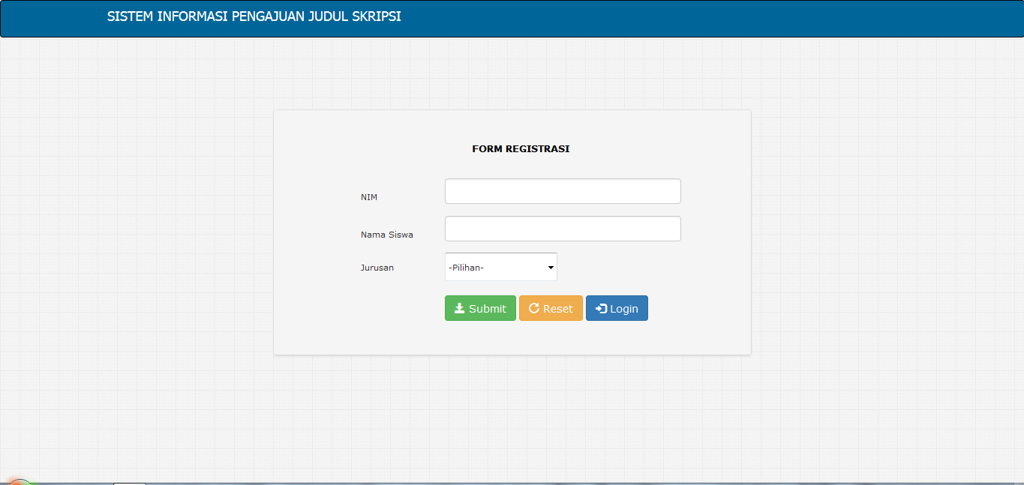Click the Jurusan label text
This screenshot has width=1024, height=485.
click(377, 267)
